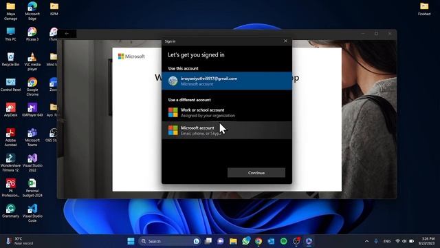Open Grammarly desktop shortcut

click(x=11, y=211)
